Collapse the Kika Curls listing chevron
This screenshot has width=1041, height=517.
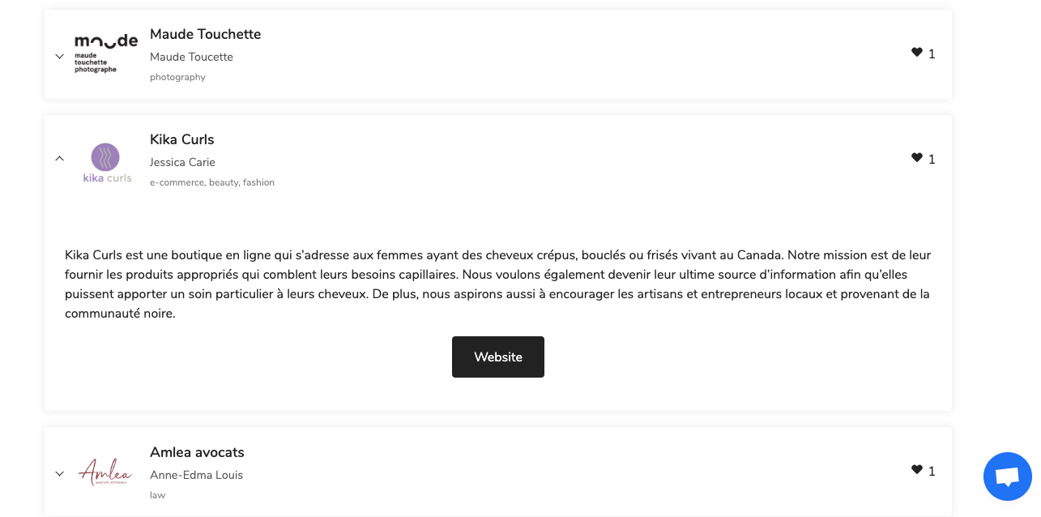[59, 158]
